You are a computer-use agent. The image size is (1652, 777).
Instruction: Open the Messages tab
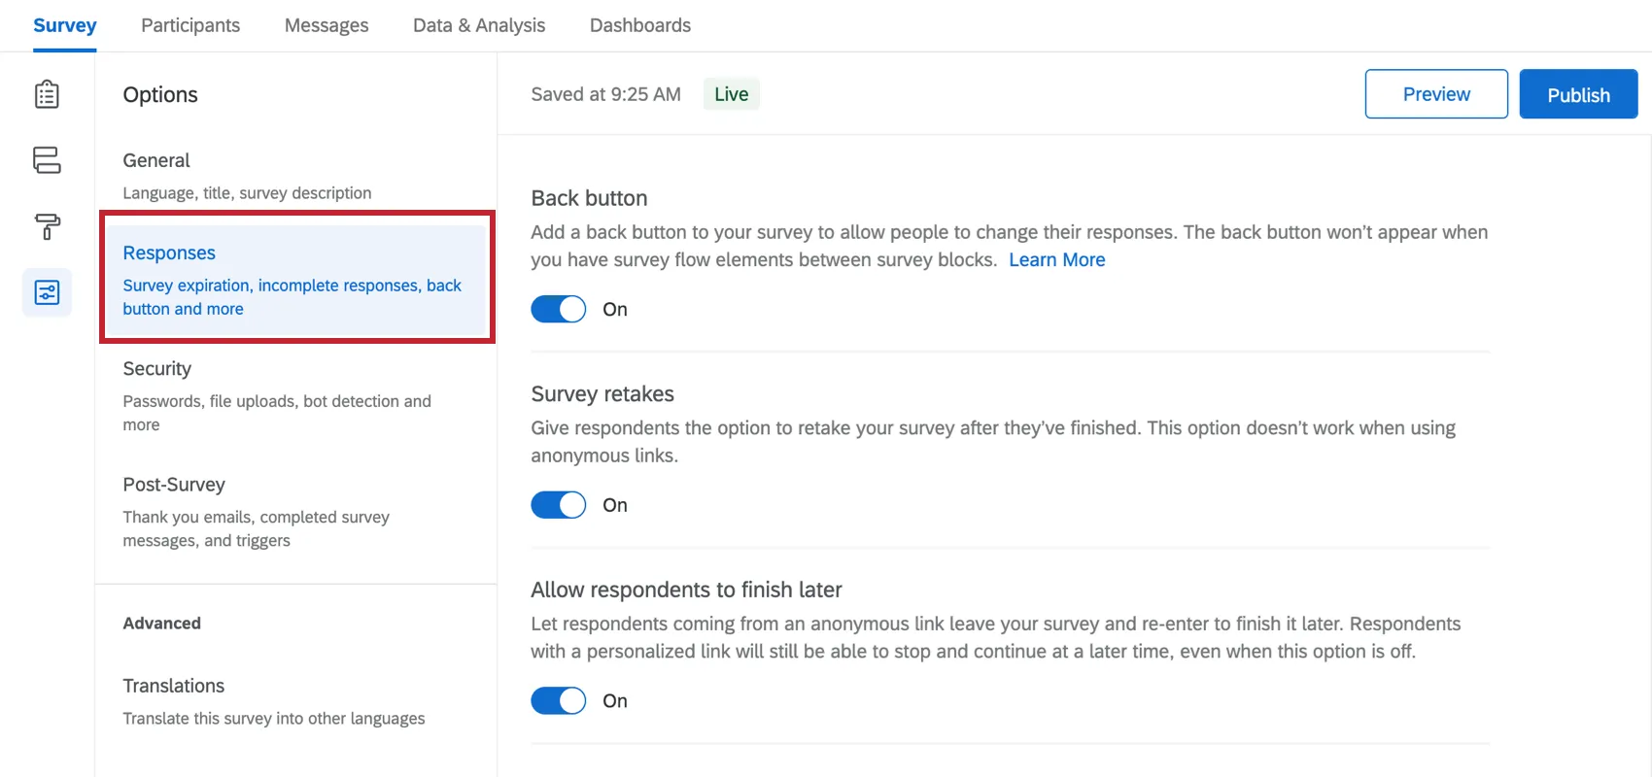[327, 25]
